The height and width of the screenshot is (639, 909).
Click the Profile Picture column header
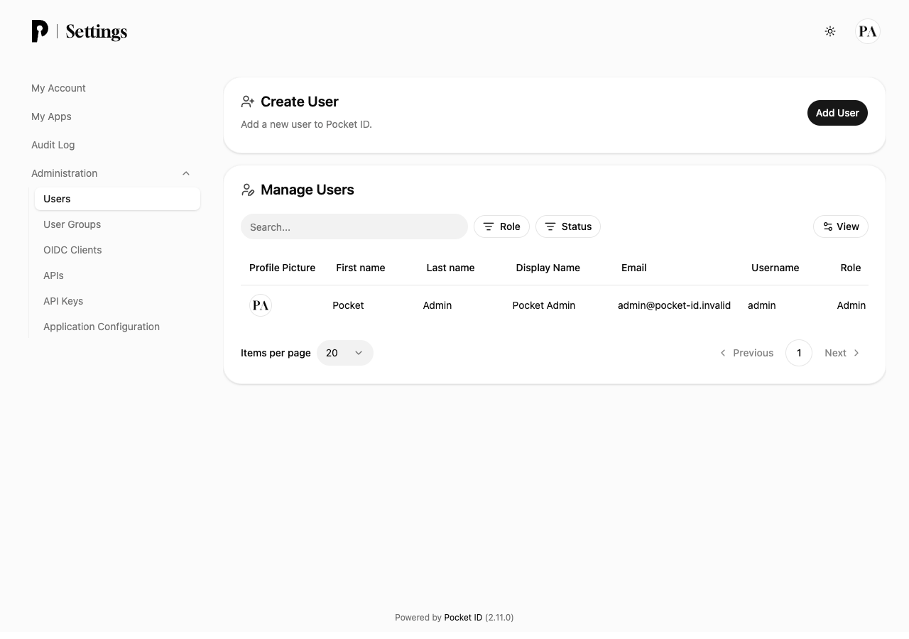282,268
